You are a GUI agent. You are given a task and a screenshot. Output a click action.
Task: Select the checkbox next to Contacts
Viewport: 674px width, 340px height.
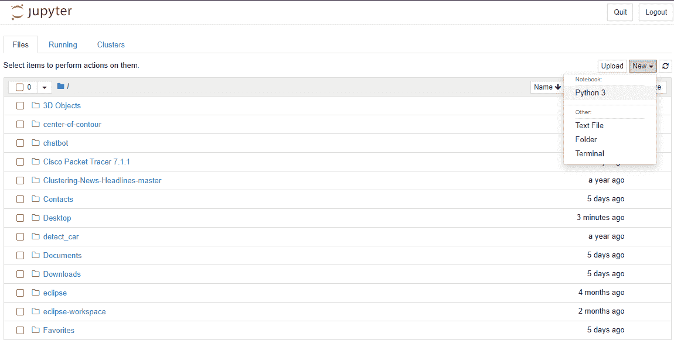(20, 199)
